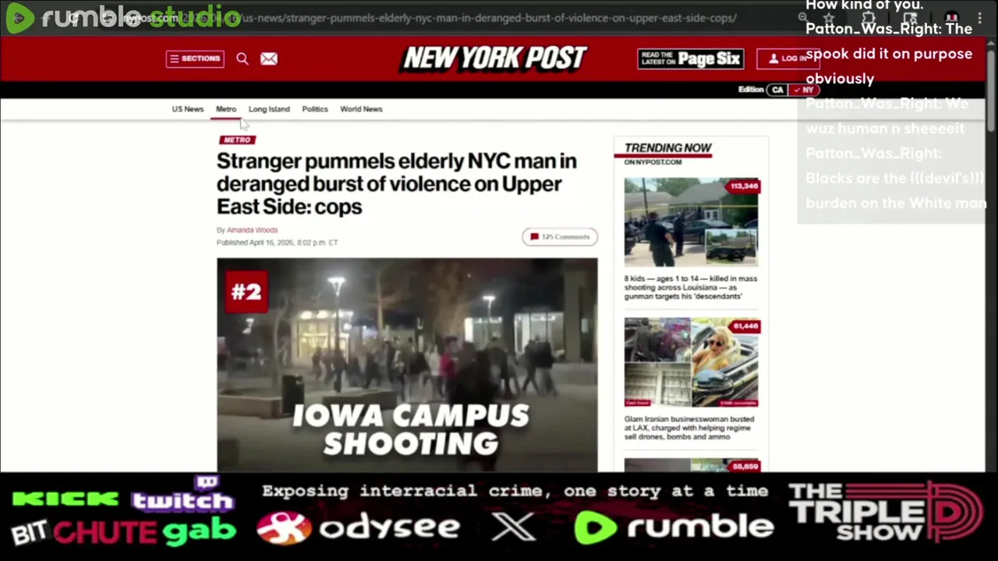Open the World News tab
Image resolution: width=998 pixels, height=561 pixels.
click(361, 109)
